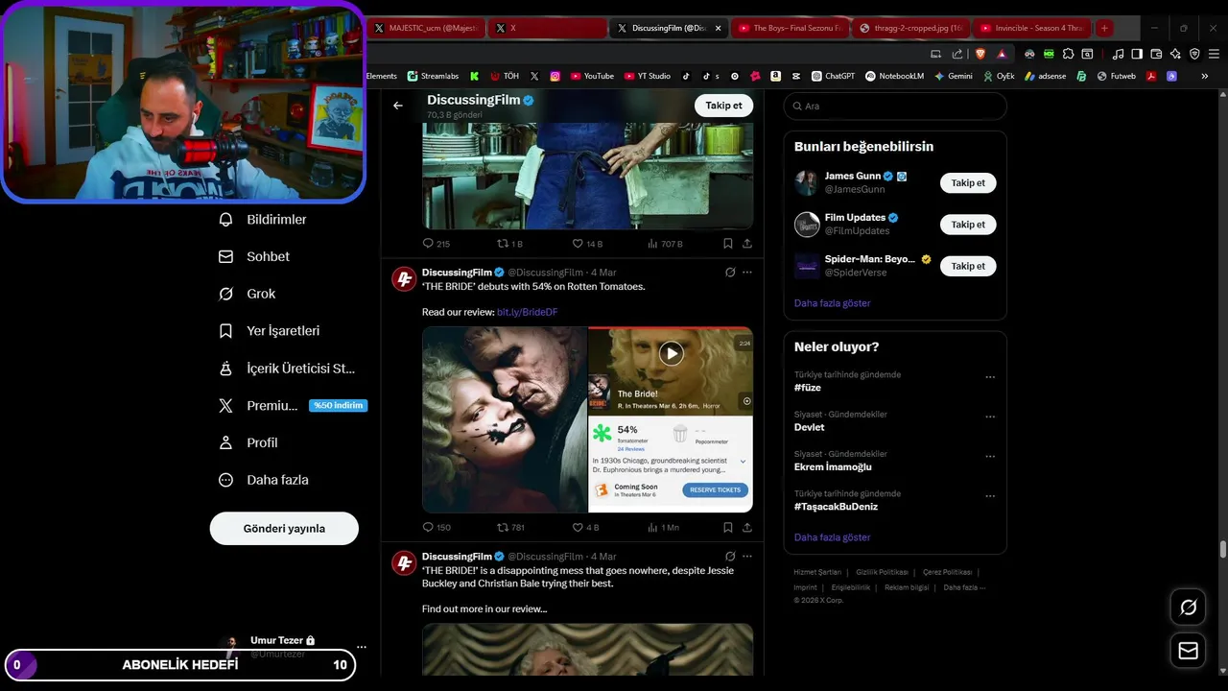Switch to the Invincible Season 4 tab
The width and height of the screenshot is (1228, 691).
pyautogui.click(x=1032, y=28)
